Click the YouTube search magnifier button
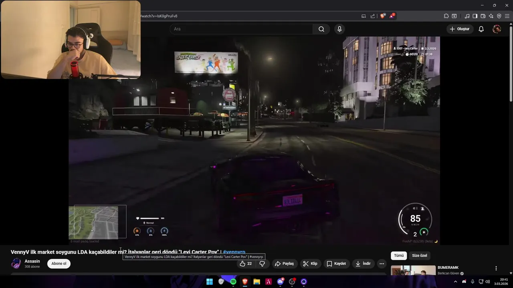513x288 pixels. click(x=321, y=29)
